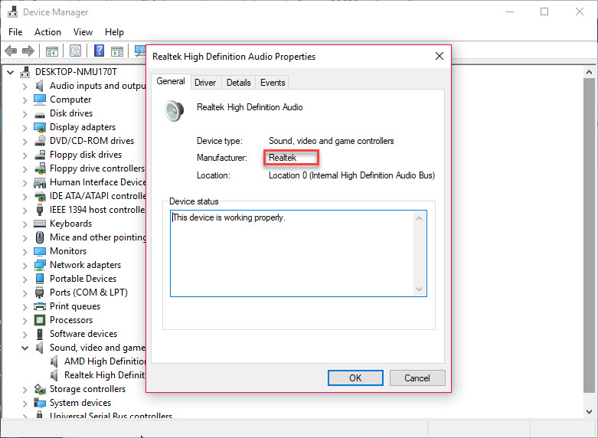Screen dimensions: 598x438
Task: Click the Storage controllers icon
Action: point(40,389)
